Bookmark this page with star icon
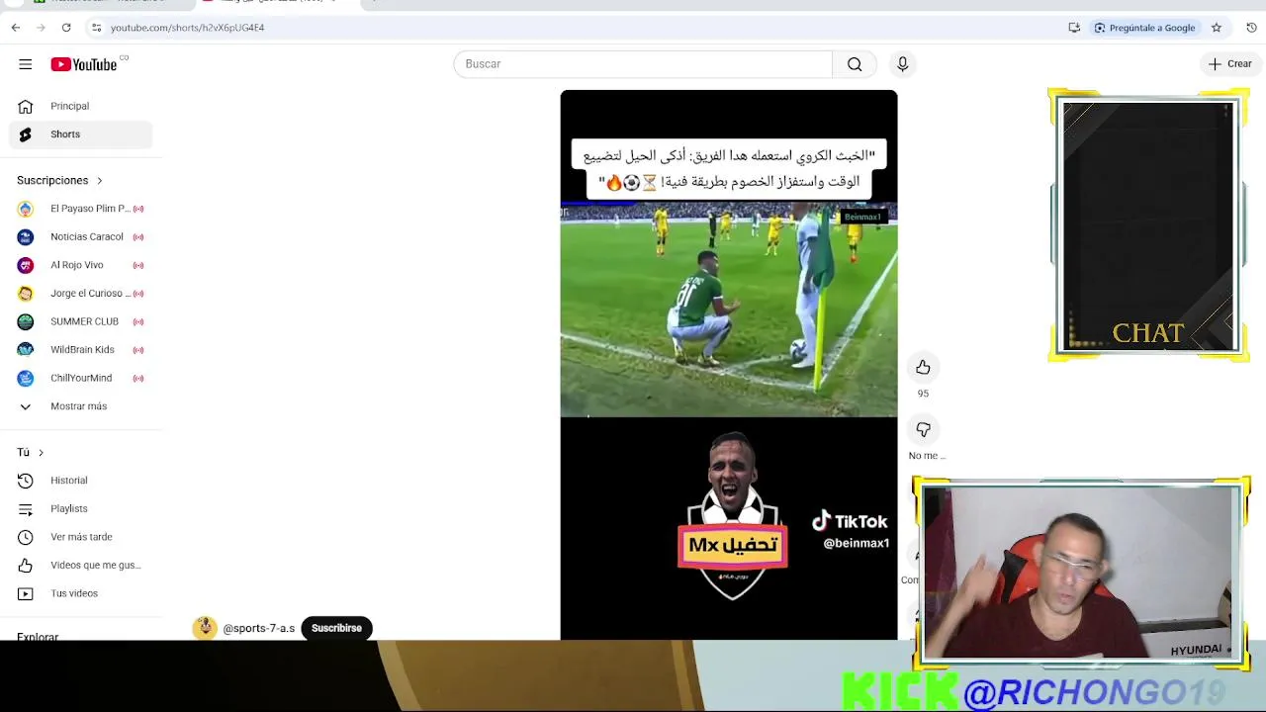This screenshot has height=712, width=1266. [1217, 28]
